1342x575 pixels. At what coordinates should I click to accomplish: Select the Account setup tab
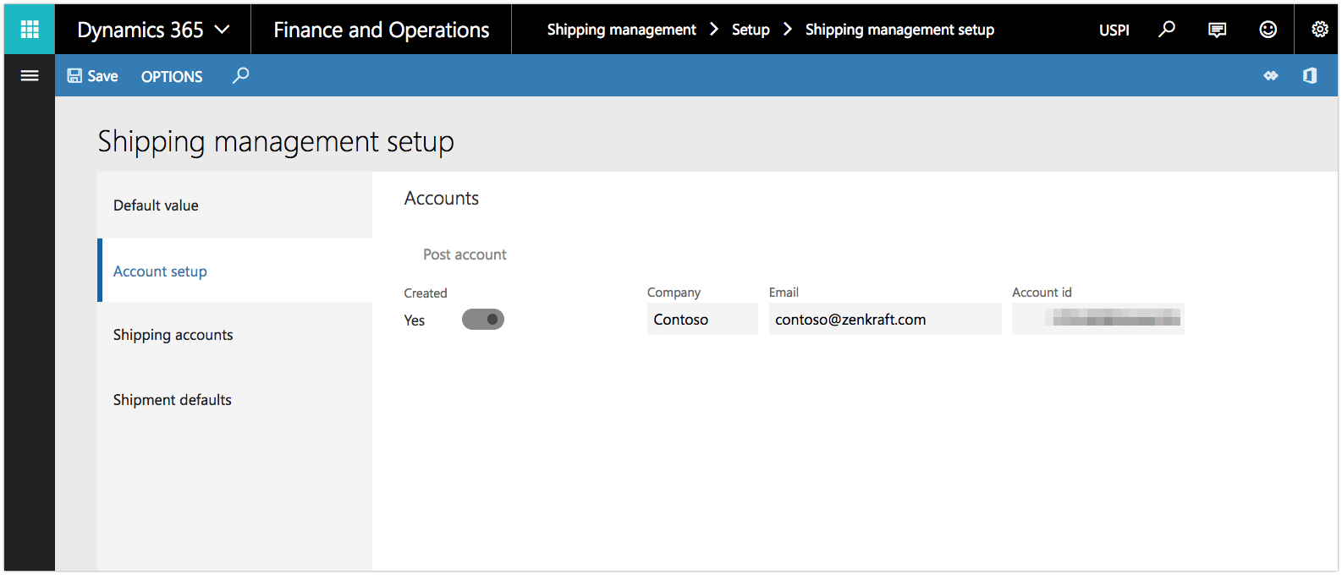pos(160,271)
